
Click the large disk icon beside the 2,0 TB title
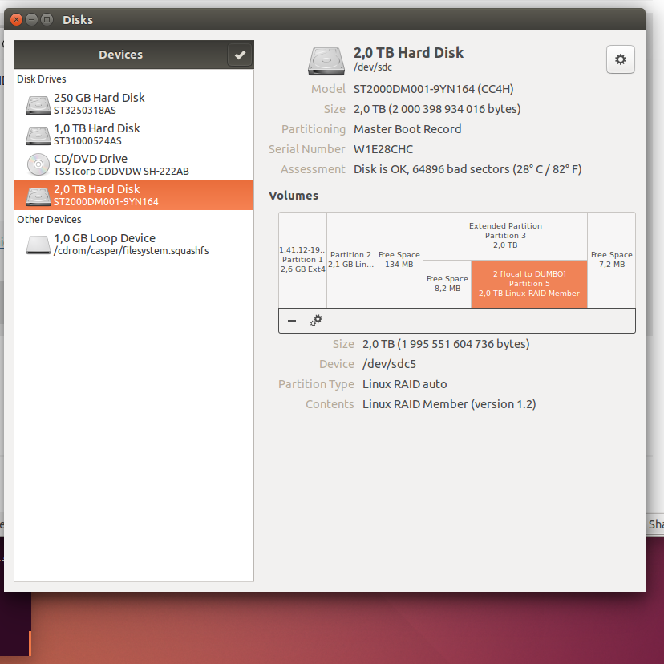pos(326,61)
